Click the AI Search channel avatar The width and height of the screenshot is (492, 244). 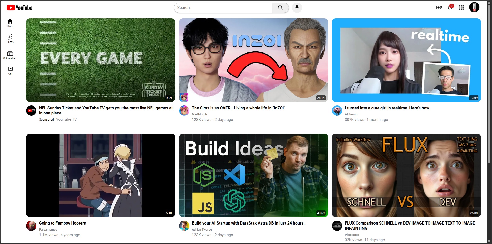(x=337, y=111)
